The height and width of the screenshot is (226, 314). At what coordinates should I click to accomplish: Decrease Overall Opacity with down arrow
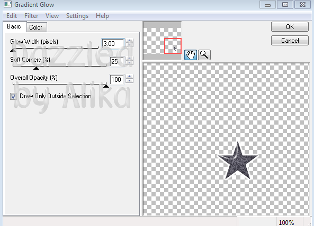click(x=130, y=81)
